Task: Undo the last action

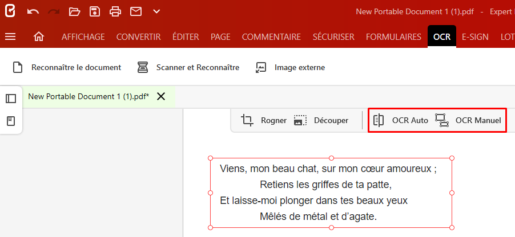Action: 33,12
